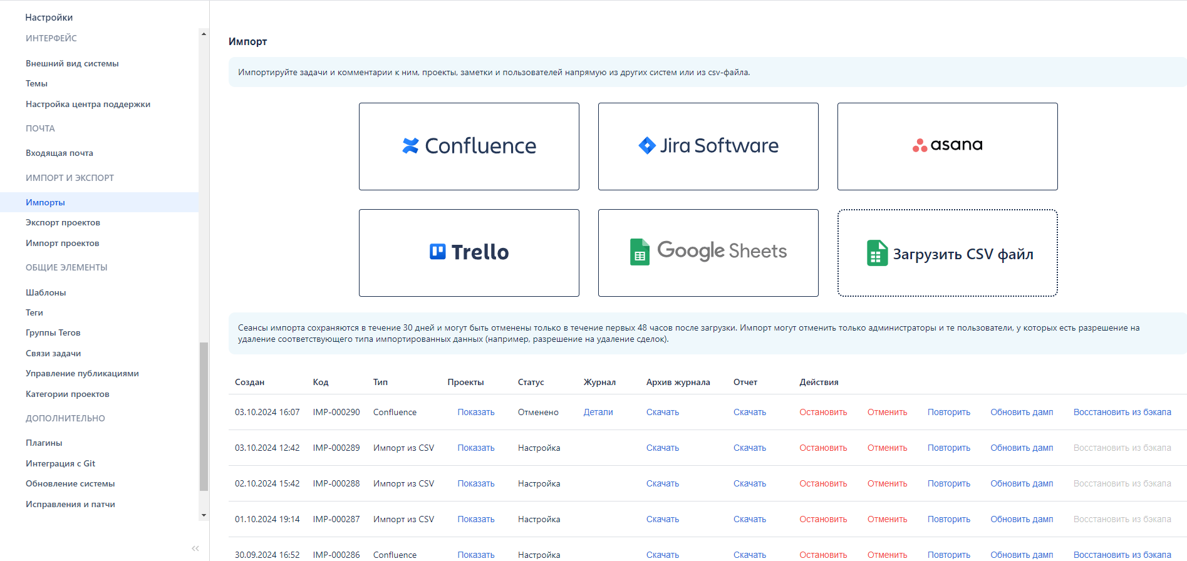This screenshot has height=561, width=1187.
Task: Open Внешний вид системы settings
Action: [72, 63]
